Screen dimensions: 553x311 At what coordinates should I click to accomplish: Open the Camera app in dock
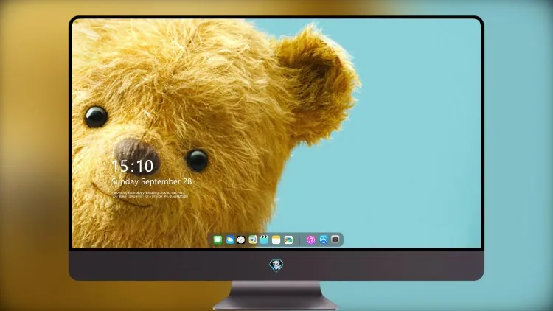(x=335, y=240)
